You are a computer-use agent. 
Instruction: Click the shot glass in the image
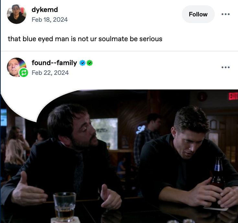[65, 206]
